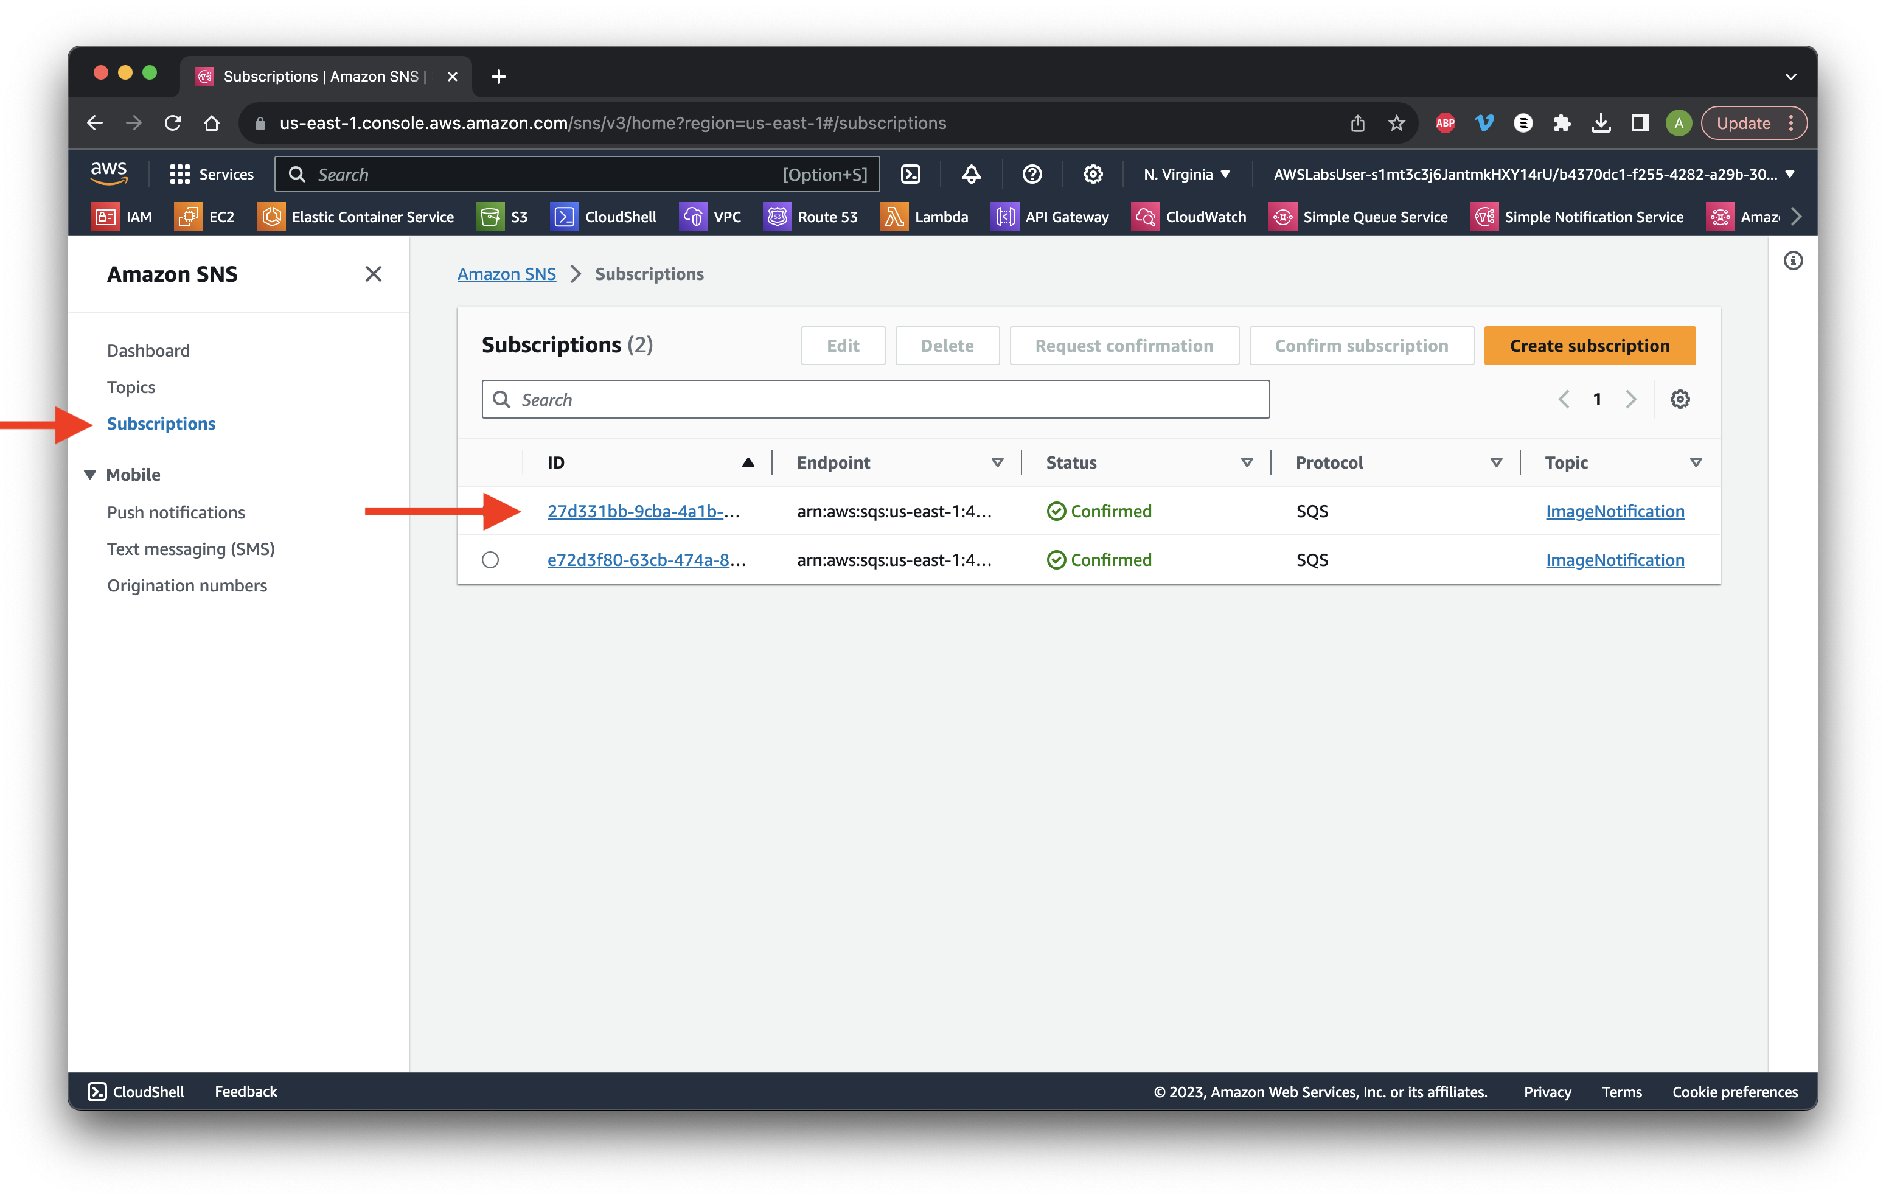Open Push notifications page
1886x1200 pixels.
click(175, 512)
